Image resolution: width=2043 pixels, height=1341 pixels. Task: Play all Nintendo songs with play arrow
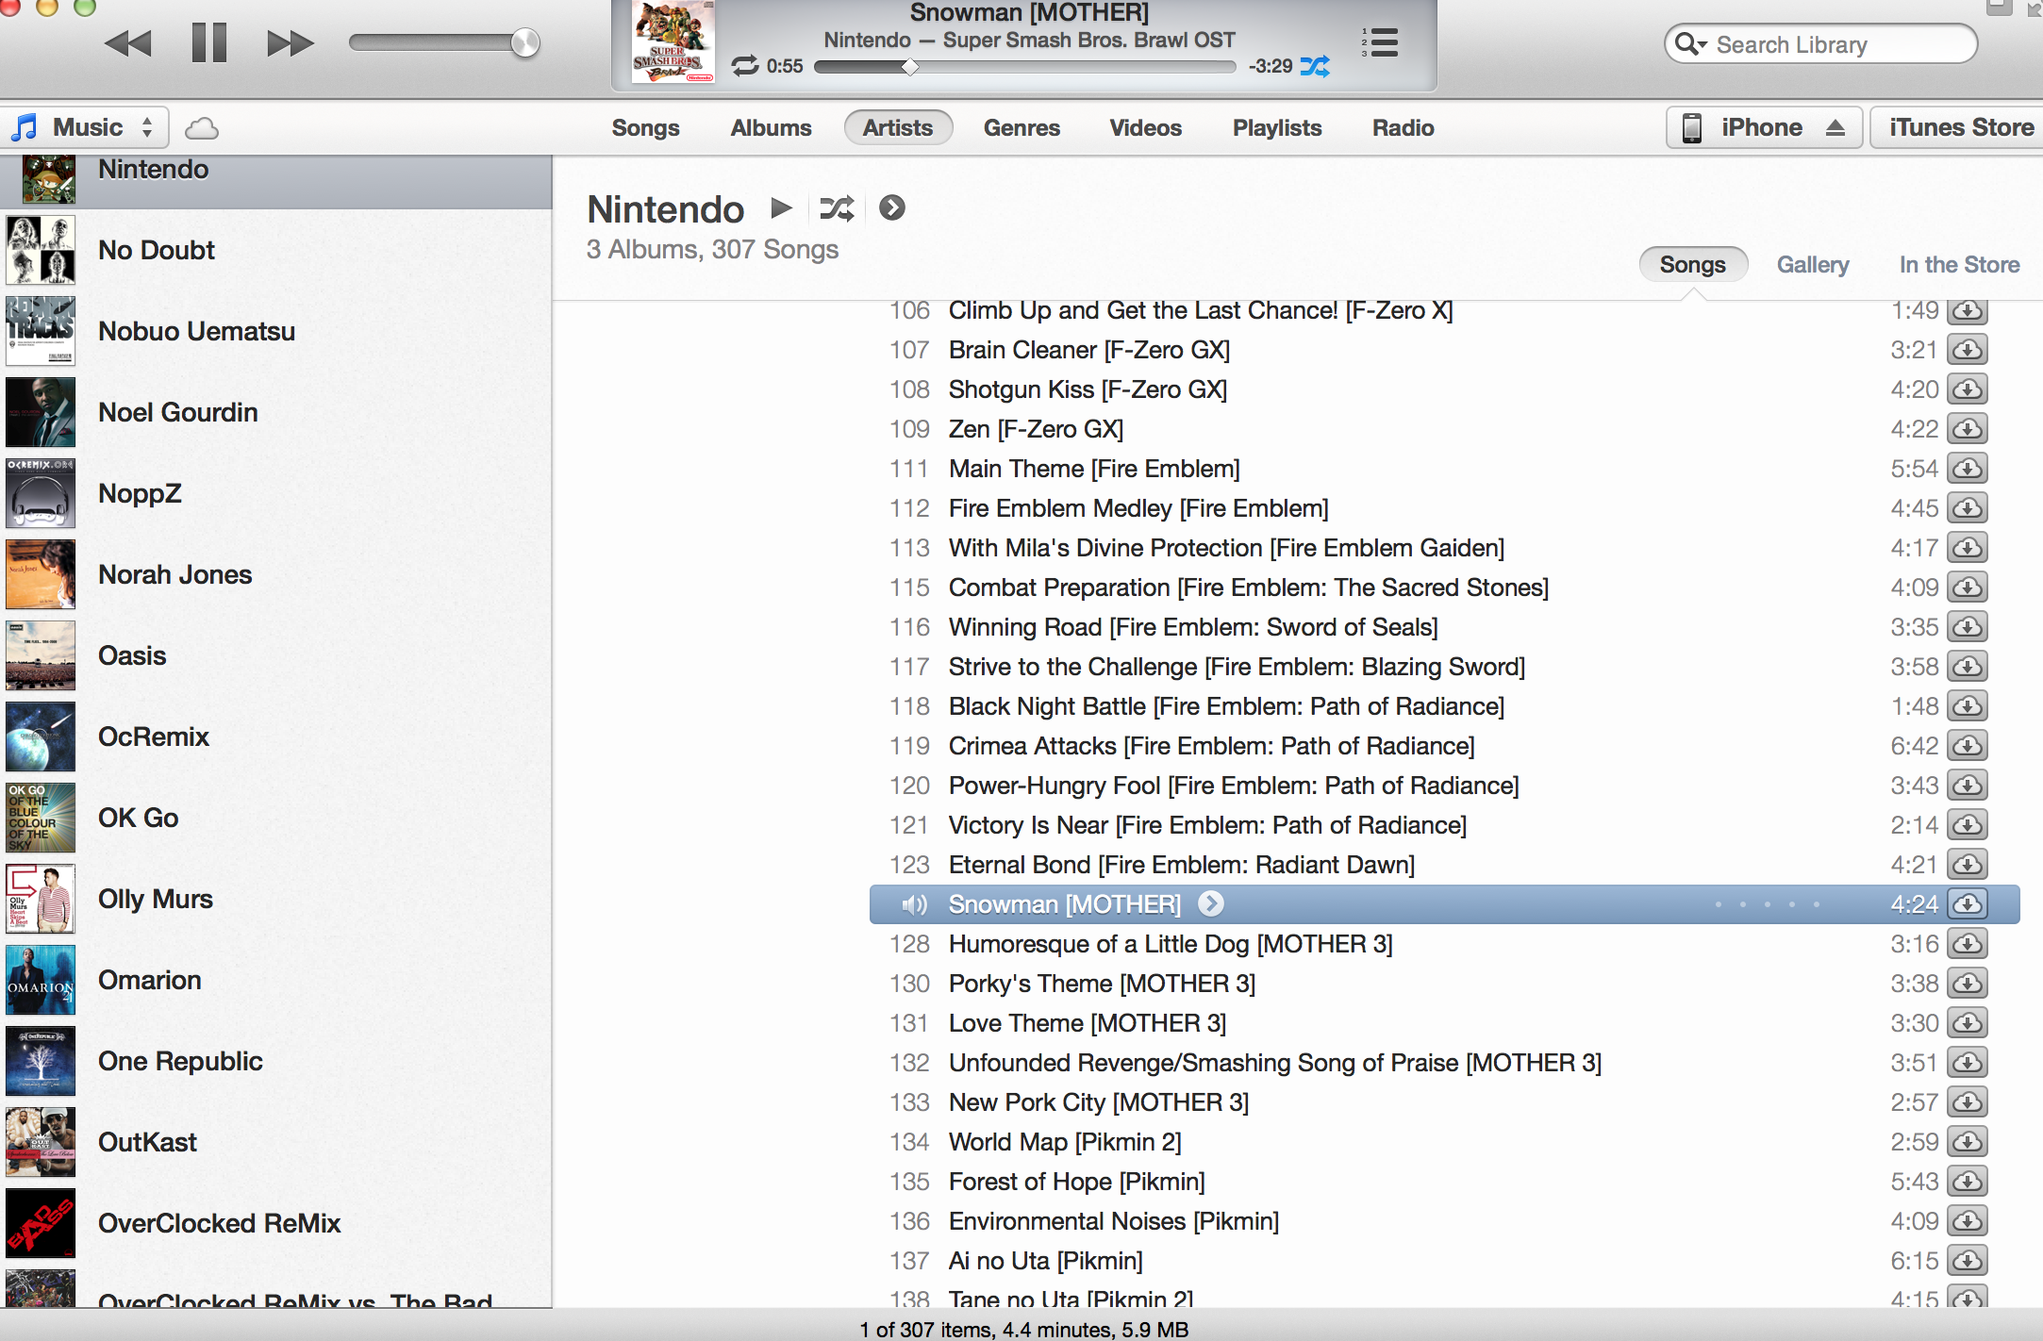781,207
